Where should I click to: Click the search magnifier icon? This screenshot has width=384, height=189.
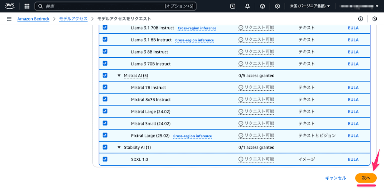click(41, 6)
